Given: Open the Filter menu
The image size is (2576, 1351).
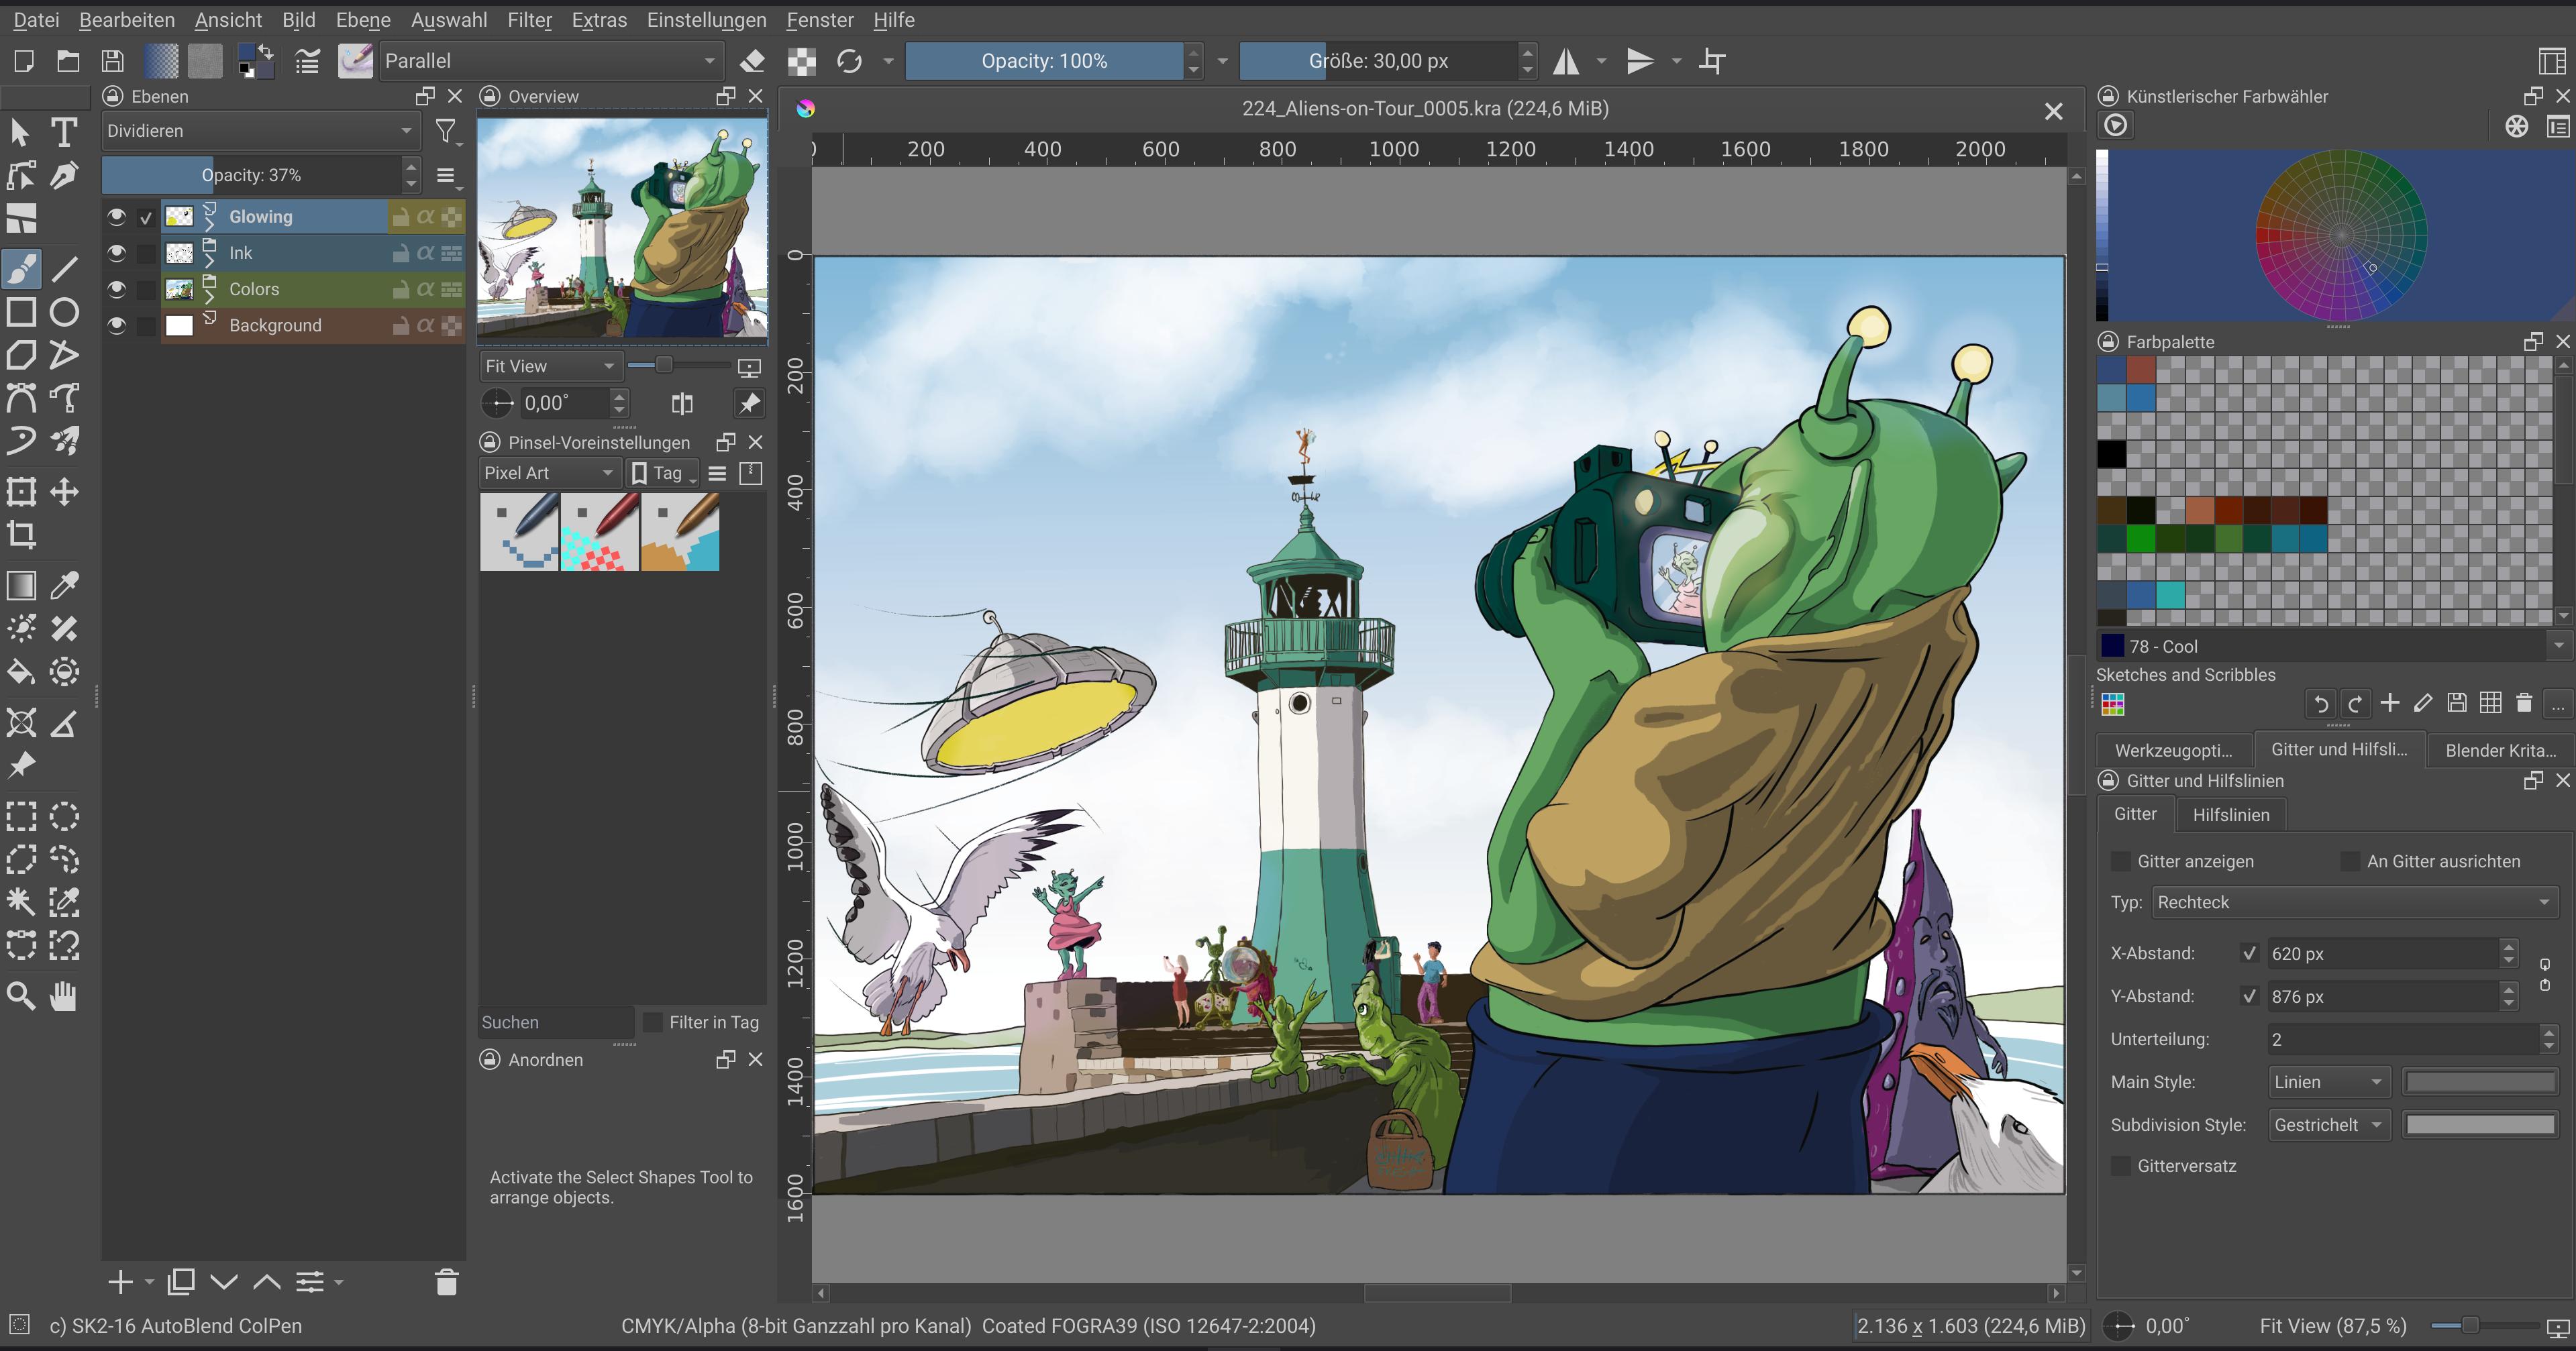Looking at the screenshot, I should pos(529,20).
